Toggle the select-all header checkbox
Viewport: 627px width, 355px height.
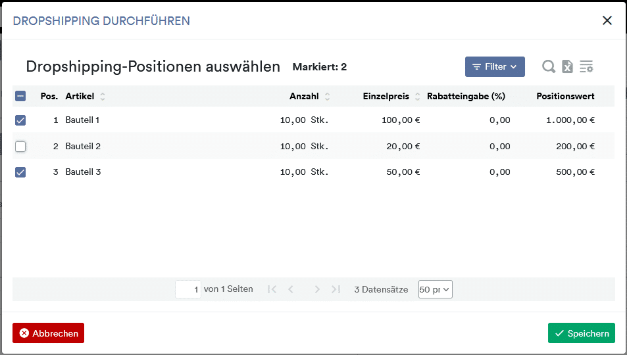click(20, 96)
